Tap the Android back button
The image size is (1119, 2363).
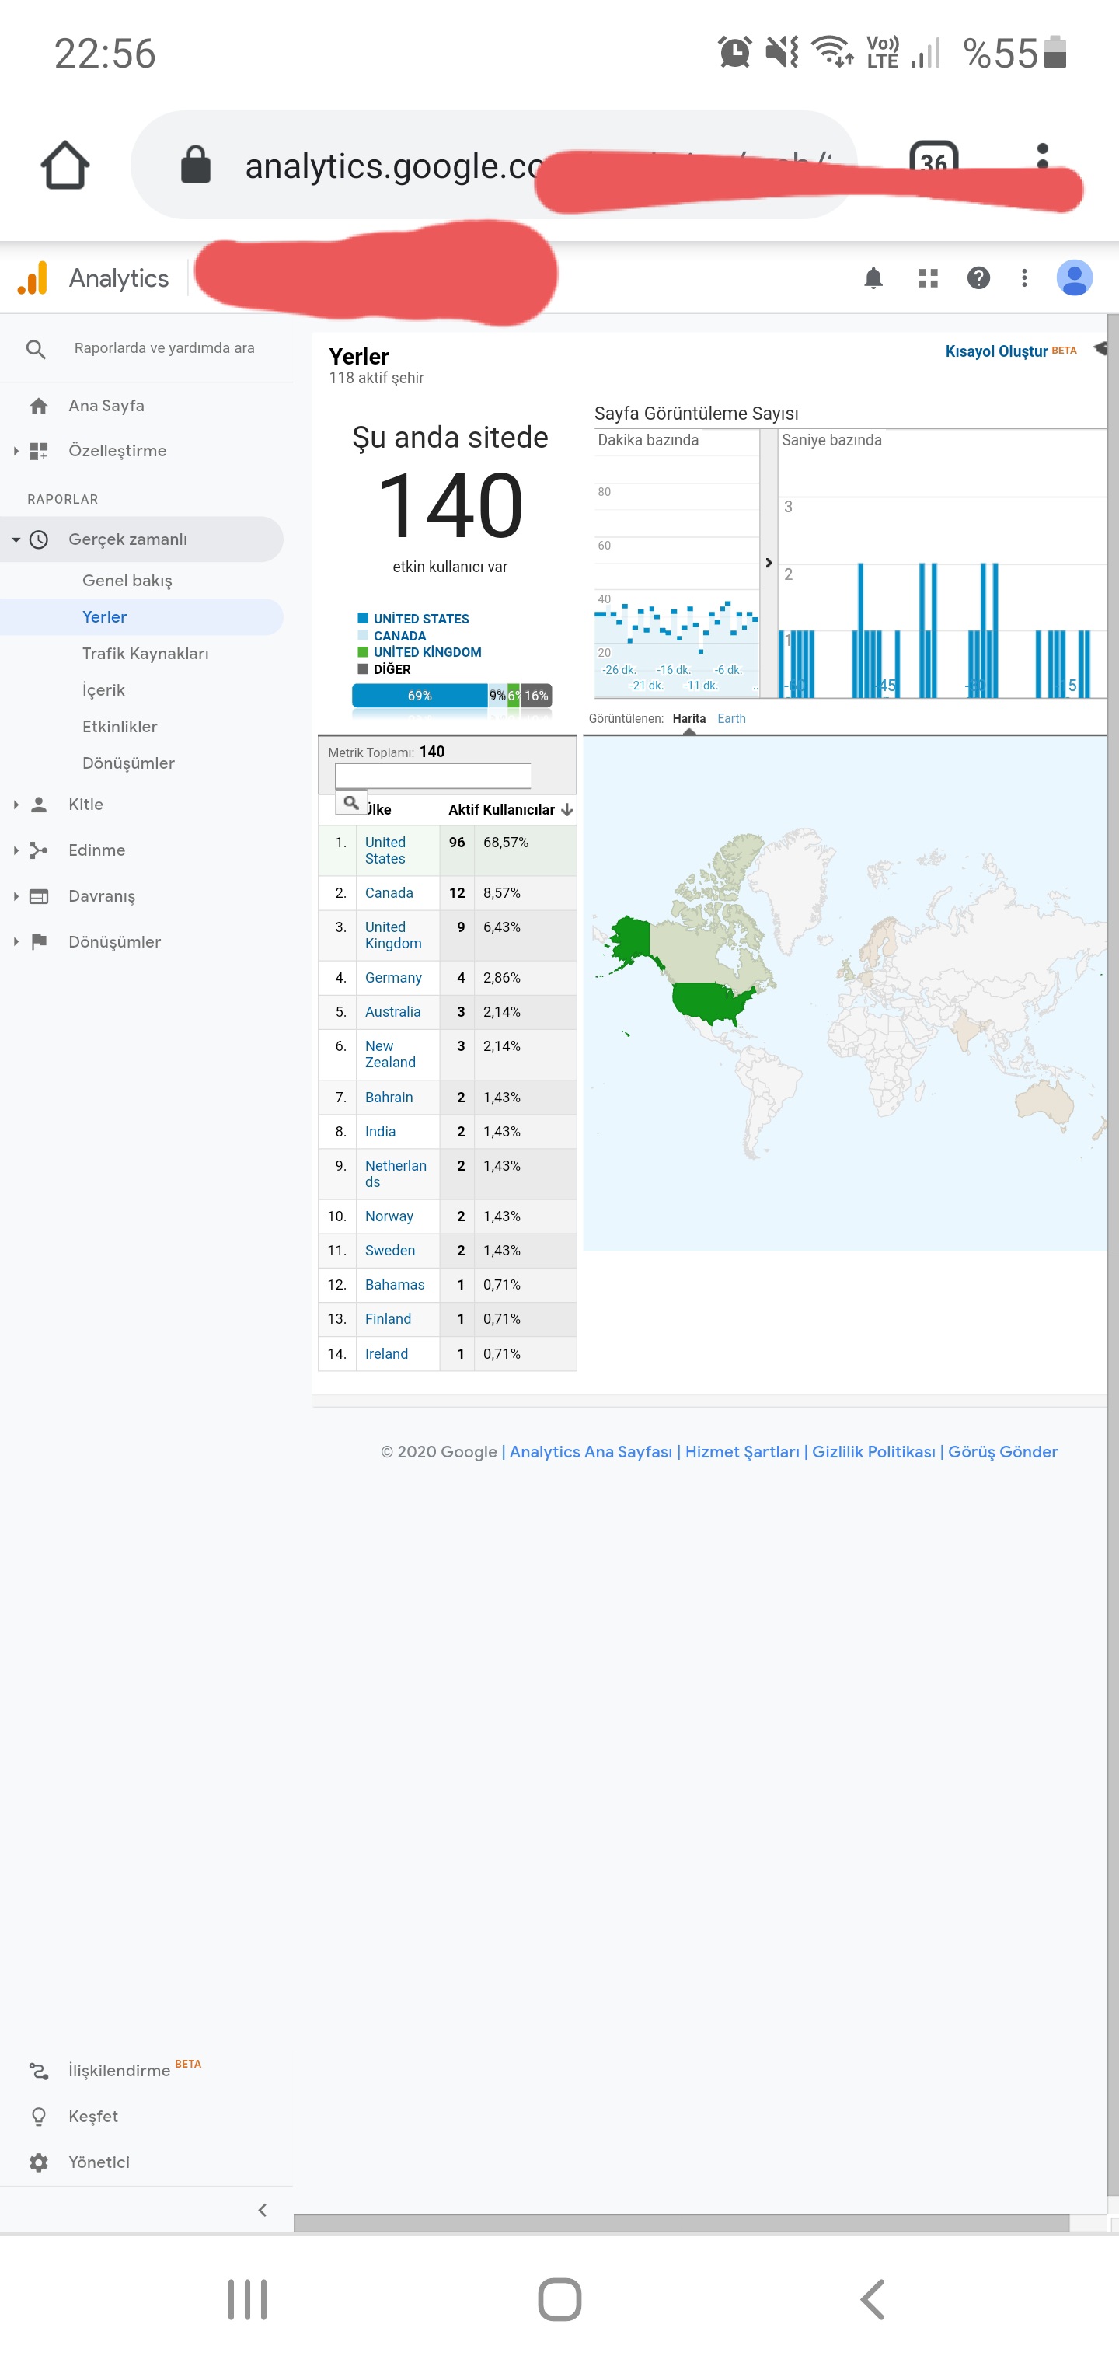[x=872, y=2300]
